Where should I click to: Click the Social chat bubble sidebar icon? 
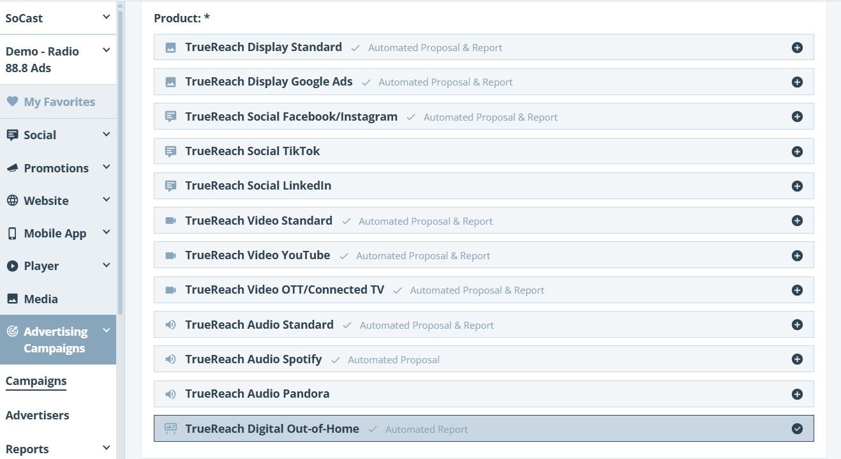click(12, 135)
